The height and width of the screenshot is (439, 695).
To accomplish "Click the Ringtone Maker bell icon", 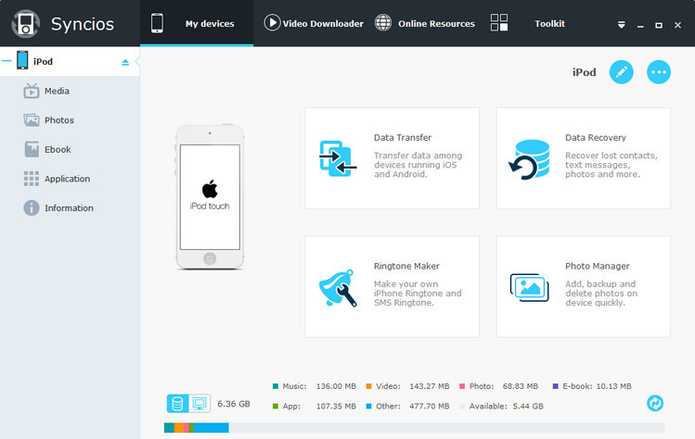I will coord(338,288).
